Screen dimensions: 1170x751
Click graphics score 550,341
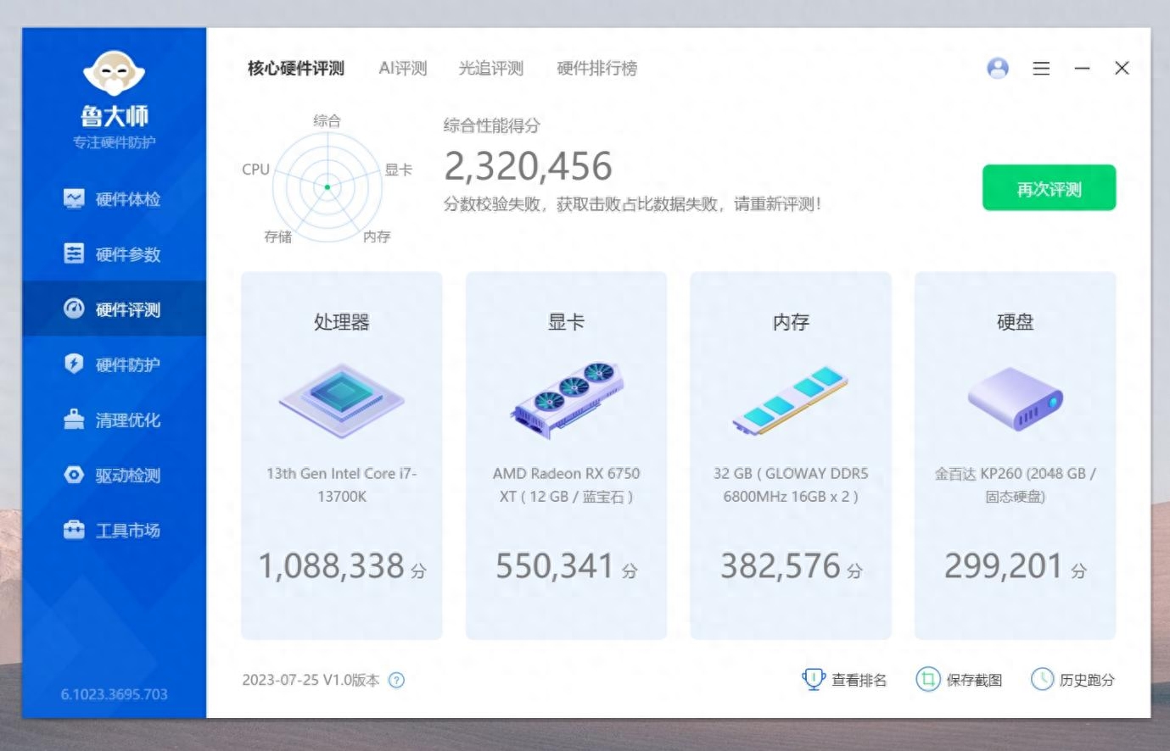(x=555, y=565)
